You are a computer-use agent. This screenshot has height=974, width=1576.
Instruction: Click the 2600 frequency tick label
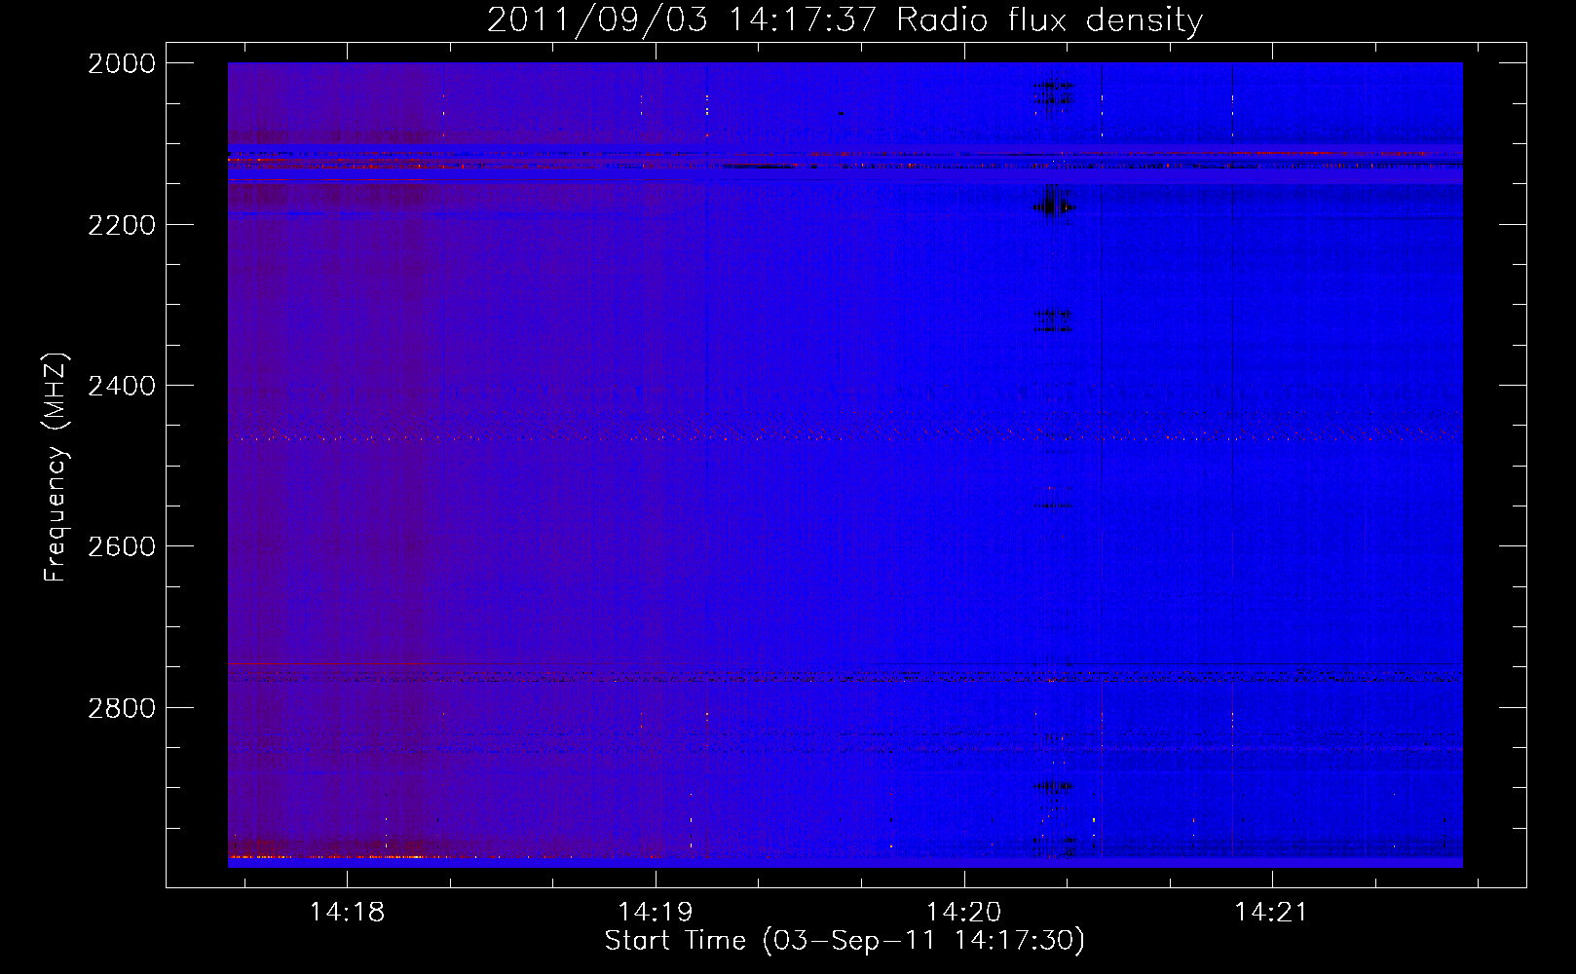pyautogui.click(x=122, y=546)
